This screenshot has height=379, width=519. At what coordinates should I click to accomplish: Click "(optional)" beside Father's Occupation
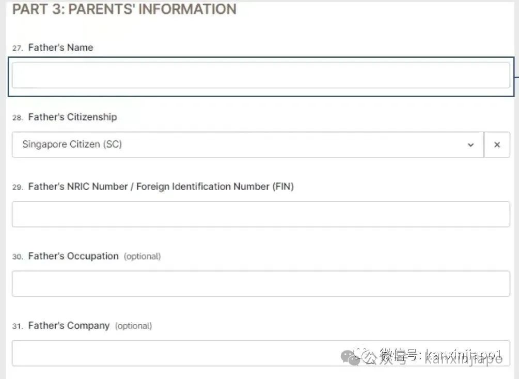[x=143, y=257]
